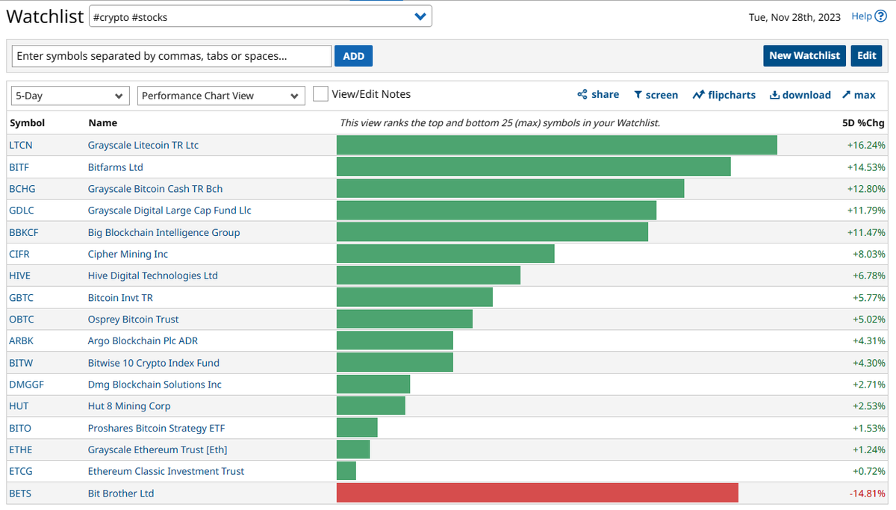This screenshot has height=510, width=896.
Task: Click Argo Blockchain Plc ADR name
Action: 143,340
